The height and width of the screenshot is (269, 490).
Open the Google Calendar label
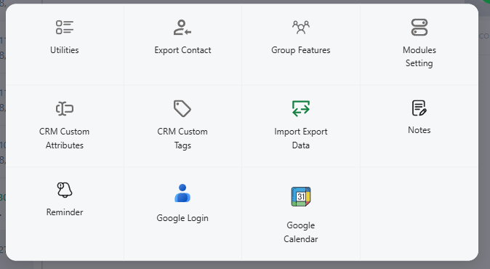[x=301, y=232]
